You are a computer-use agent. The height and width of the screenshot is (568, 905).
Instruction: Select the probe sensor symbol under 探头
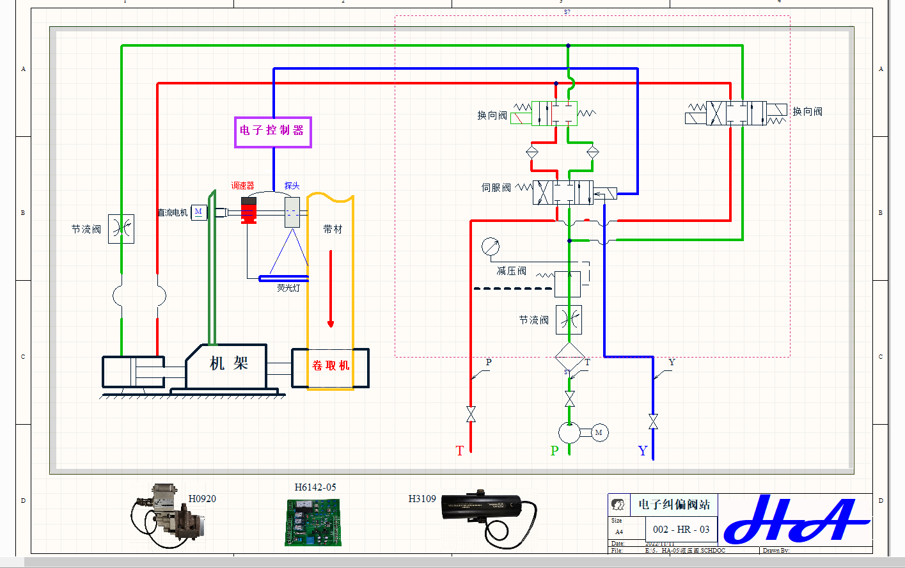[x=292, y=212]
